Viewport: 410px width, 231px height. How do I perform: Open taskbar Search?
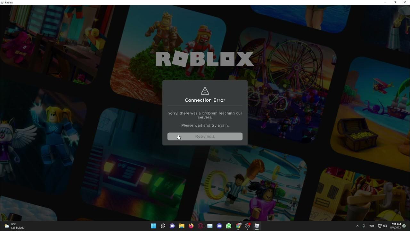pyautogui.click(x=163, y=226)
